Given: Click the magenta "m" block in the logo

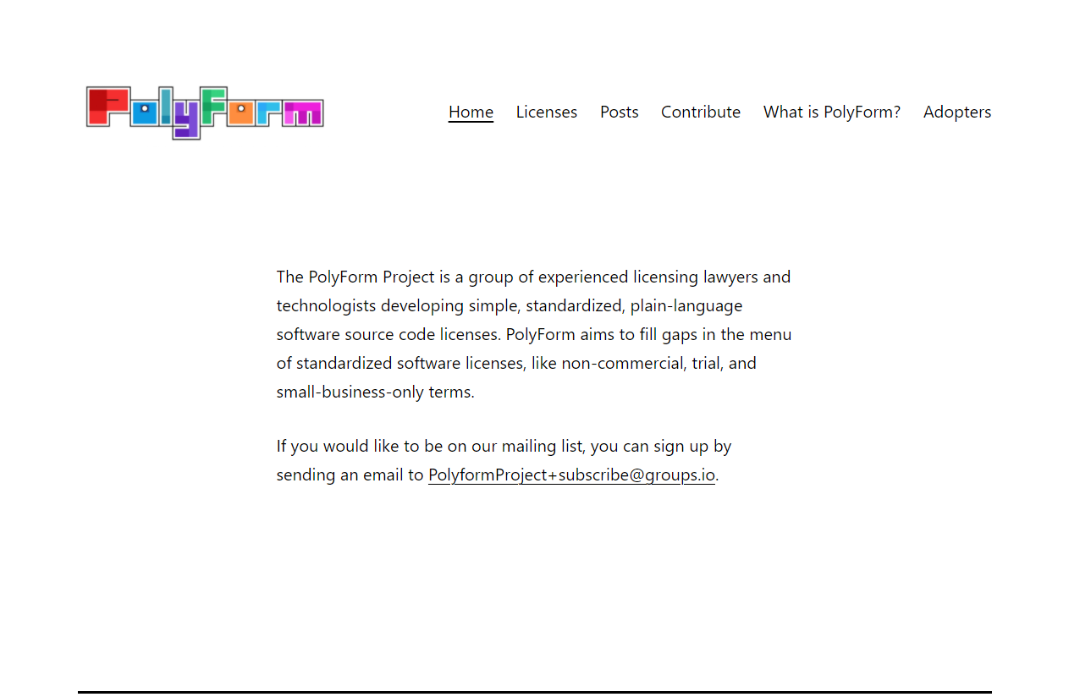Looking at the screenshot, I should 301,113.
